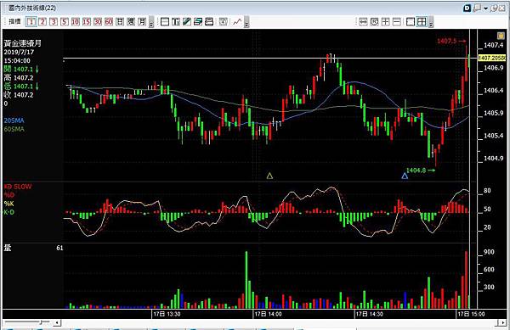This screenshot has height=330, width=510.
Task: Click the 15:04:00 time readout
Action: pos(17,61)
